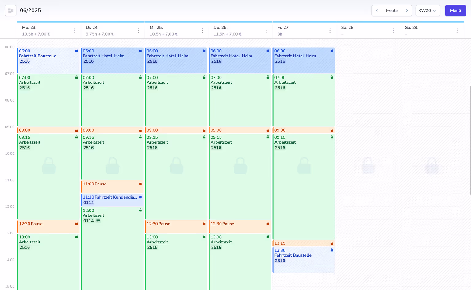Click lock icon on Friday 13:30 Fahrtzeit

pyautogui.click(x=331, y=250)
